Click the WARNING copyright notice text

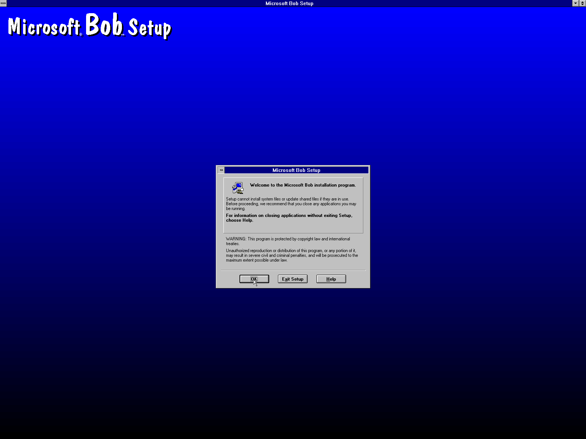[288, 241]
